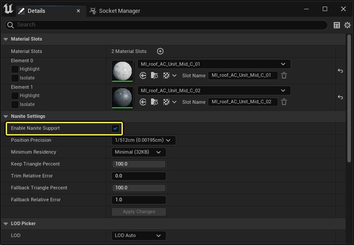This screenshot has height=245, width=354.
Task: Delete the Element 0 material slot
Action: point(284,75)
